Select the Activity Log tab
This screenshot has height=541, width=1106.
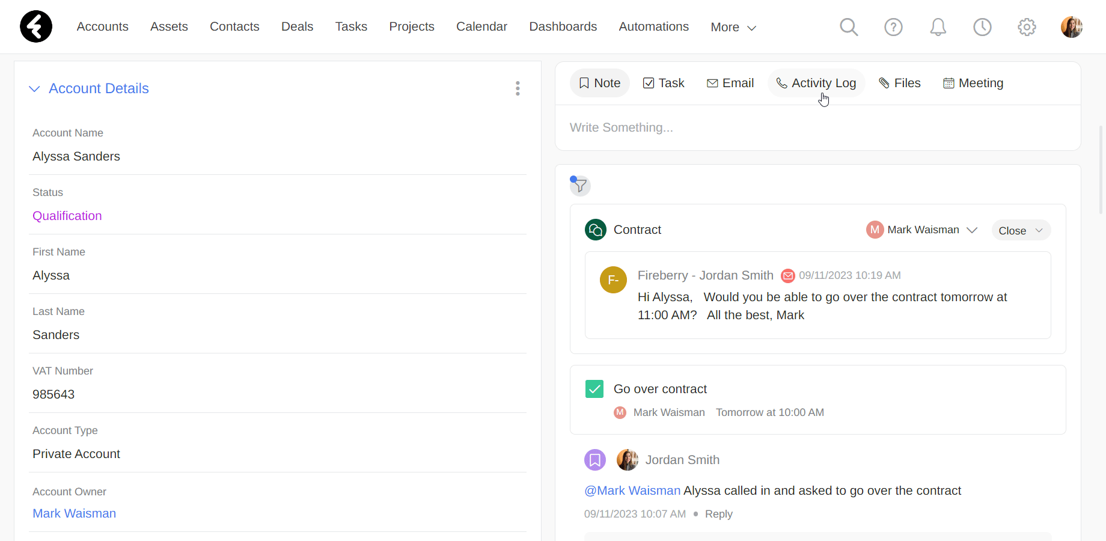816,83
